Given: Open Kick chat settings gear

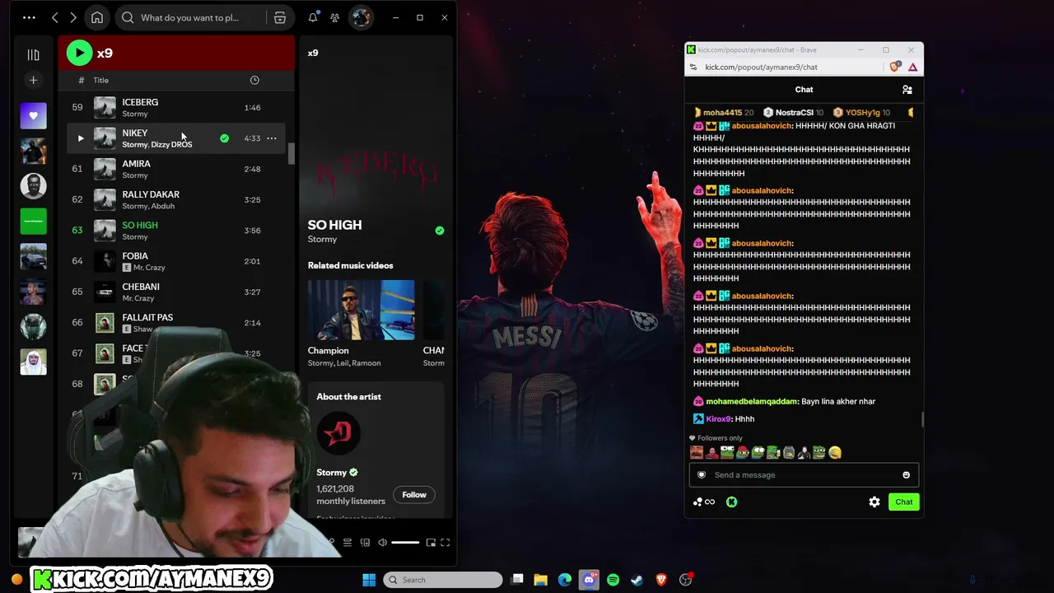Looking at the screenshot, I should pos(874,502).
